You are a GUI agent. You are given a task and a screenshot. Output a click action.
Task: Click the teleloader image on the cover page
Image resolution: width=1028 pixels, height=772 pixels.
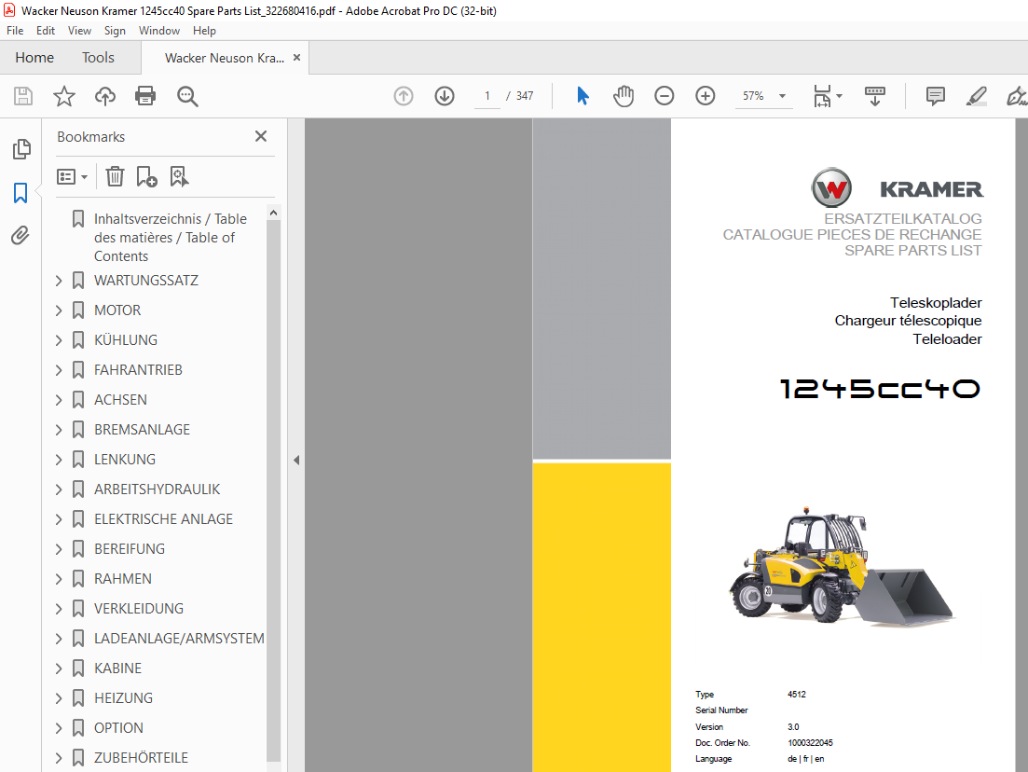pos(842,566)
